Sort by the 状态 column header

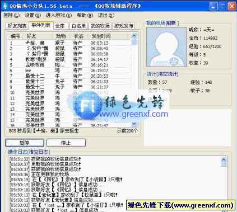tap(79, 36)
